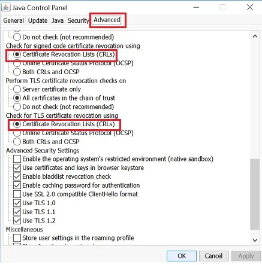Click the Advanced Security Settings heading

tap(43, 150)
